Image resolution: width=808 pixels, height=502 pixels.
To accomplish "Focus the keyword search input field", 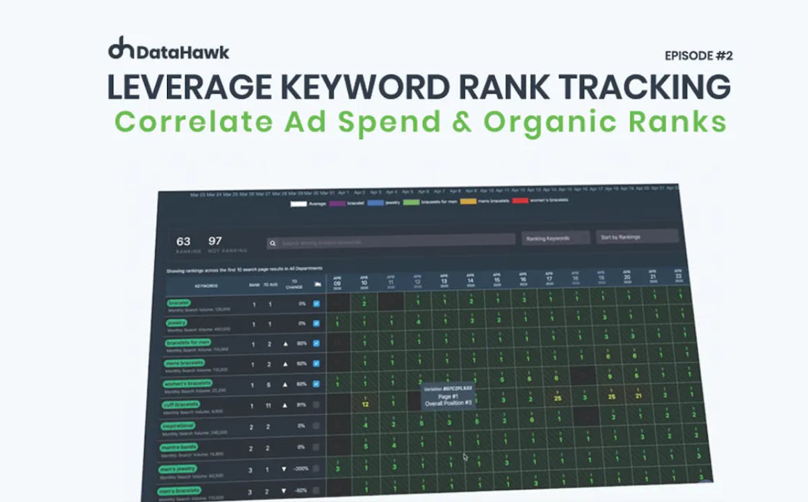I will coord(391,241).
